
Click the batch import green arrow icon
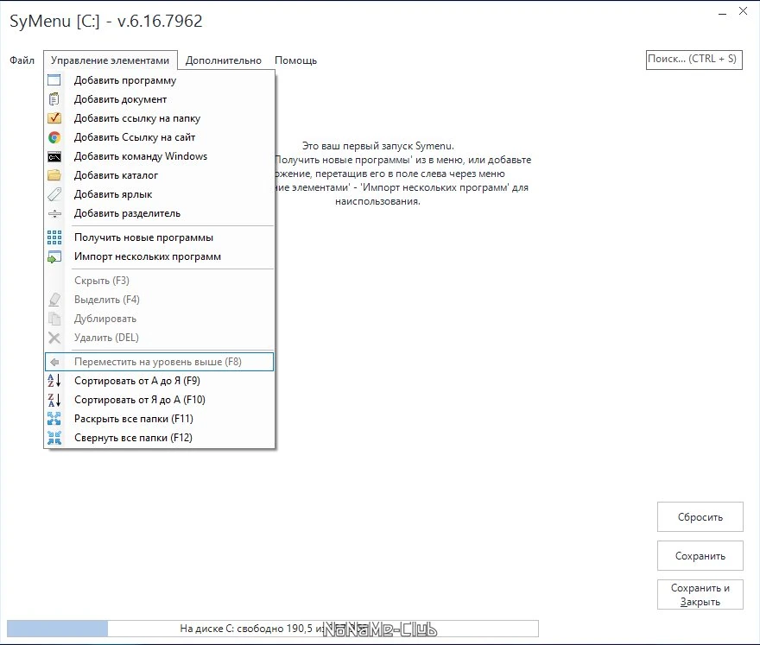click(x=54, y=256)
